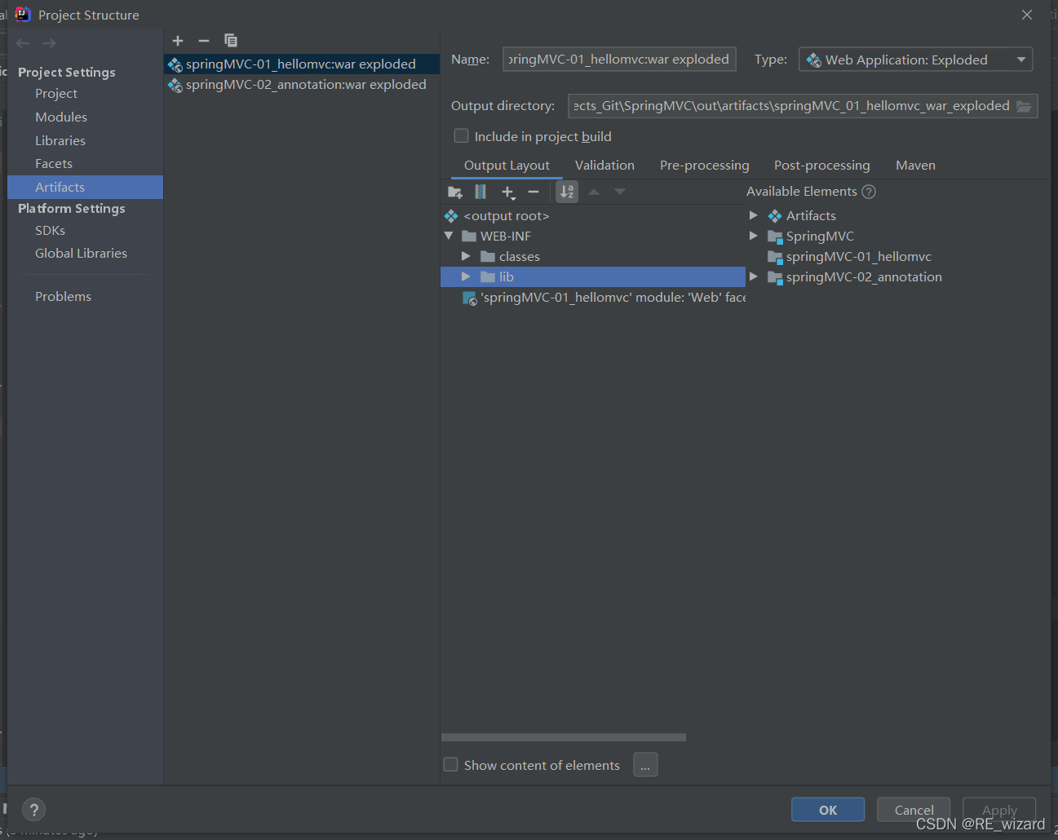Expand SpringMVC in Available Elements
The image size is (1058, 840).
754,236
